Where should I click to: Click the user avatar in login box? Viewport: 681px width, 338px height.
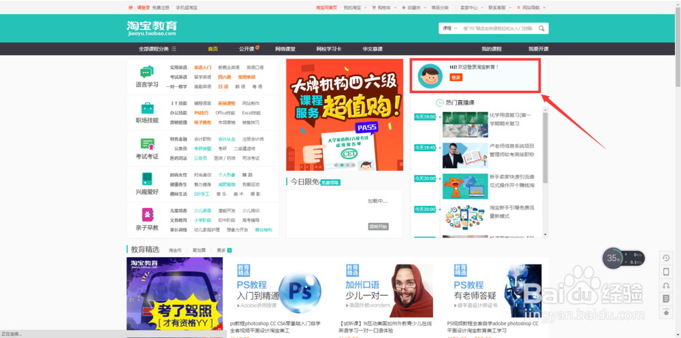click(430, 76)
